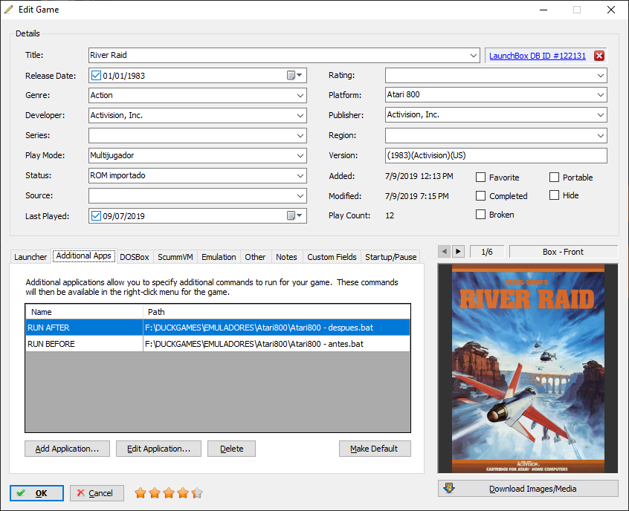Switch to the Startup/Pause tab
Image resolution: width=629 pixels, height=511 pixels.
click(391, 257)
